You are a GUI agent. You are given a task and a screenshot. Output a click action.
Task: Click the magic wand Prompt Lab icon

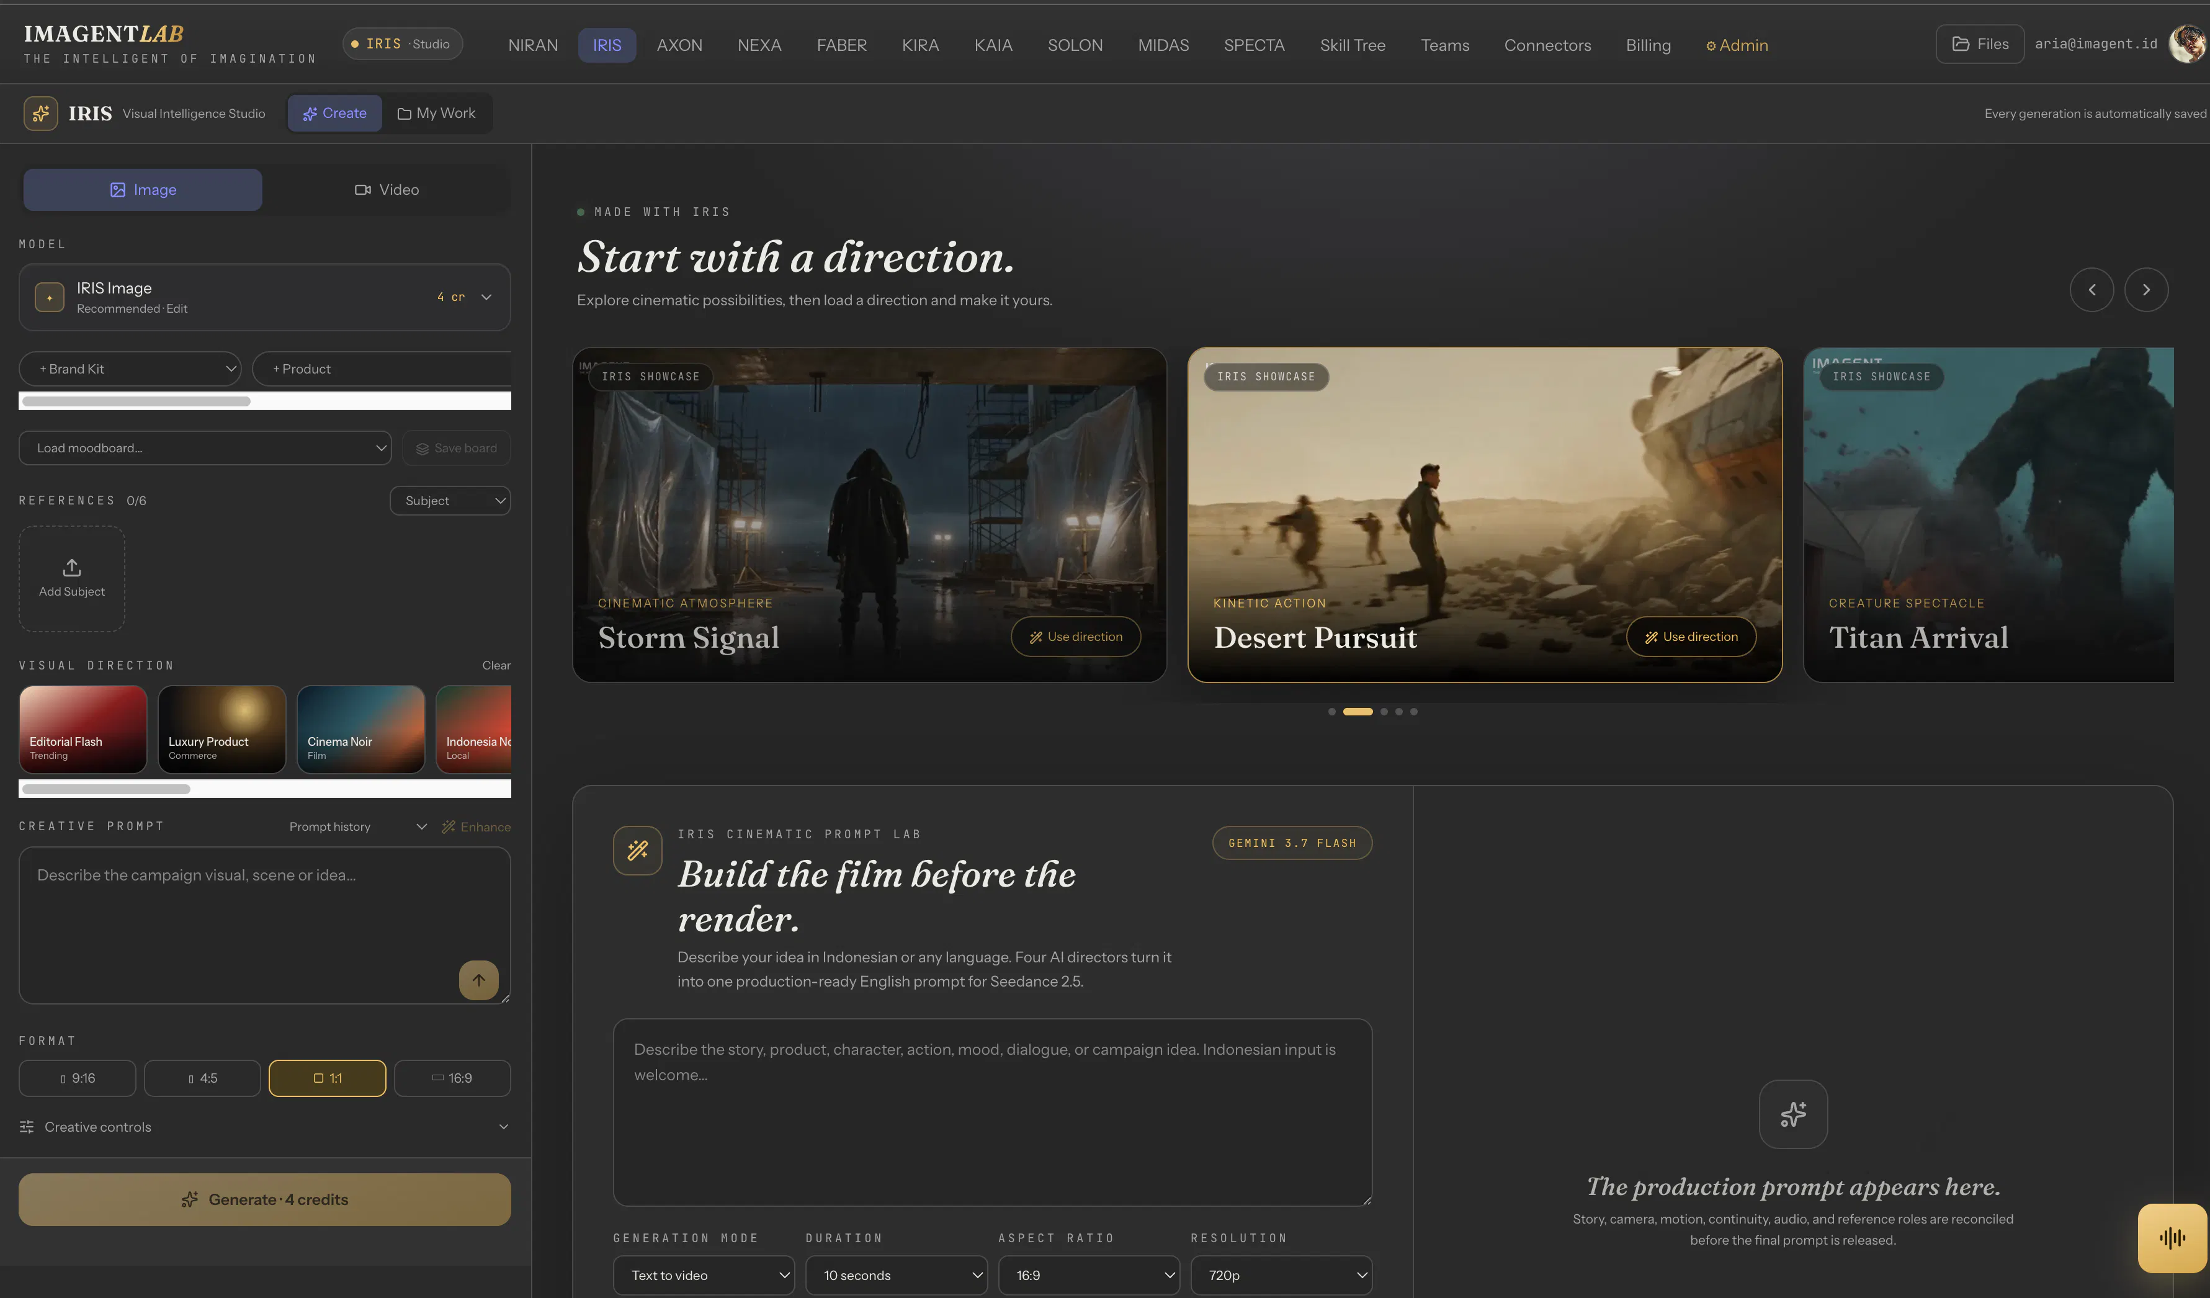pos(638,850)
